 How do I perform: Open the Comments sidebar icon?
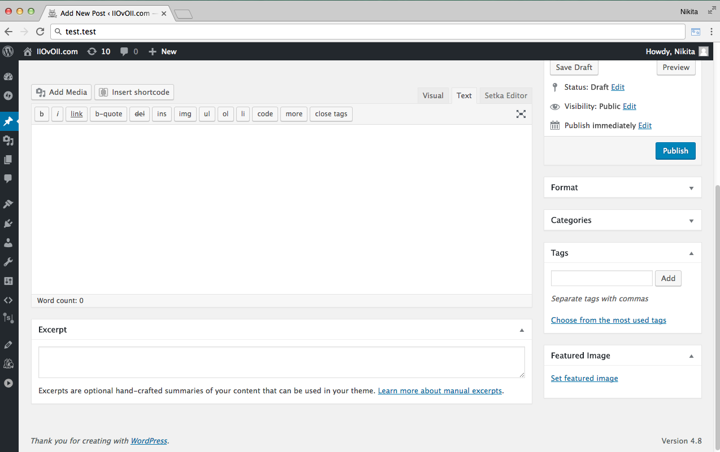[8, 178]
